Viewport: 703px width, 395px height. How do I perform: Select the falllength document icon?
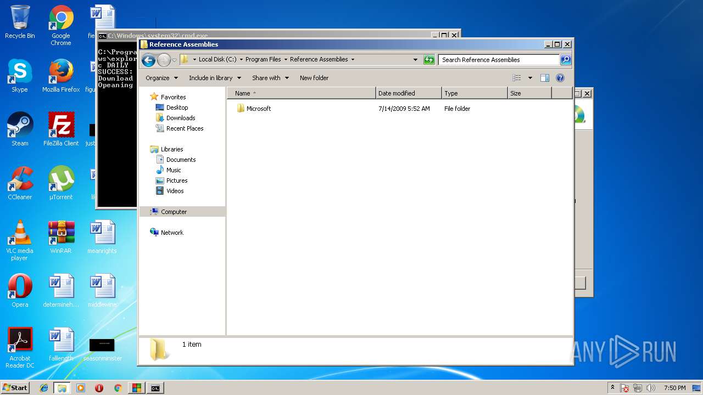tap(61, 345)
